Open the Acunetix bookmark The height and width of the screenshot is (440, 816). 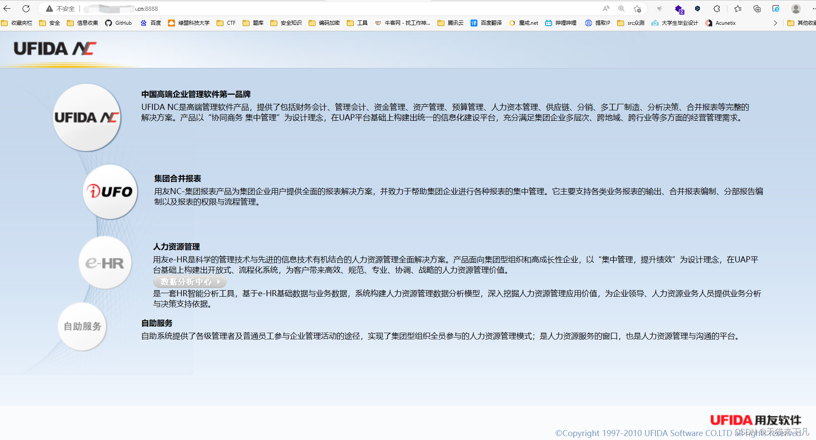[x=721, y=23]
